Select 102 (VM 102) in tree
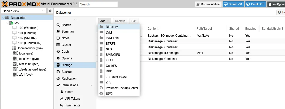This screenshot has height=109, width=285. coord(27,38)
